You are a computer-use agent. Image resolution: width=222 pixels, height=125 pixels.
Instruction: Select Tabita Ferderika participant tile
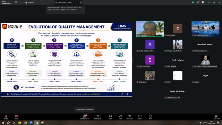click(x=178, y=91)
